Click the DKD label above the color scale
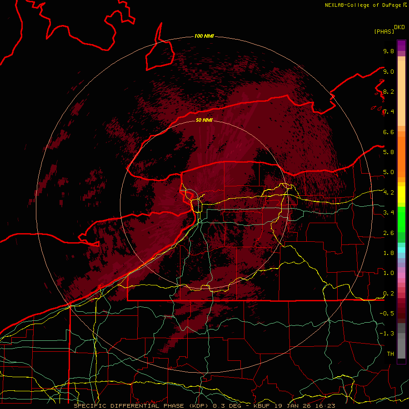Screen dimensions: 409x409 [x=399, y=27]
